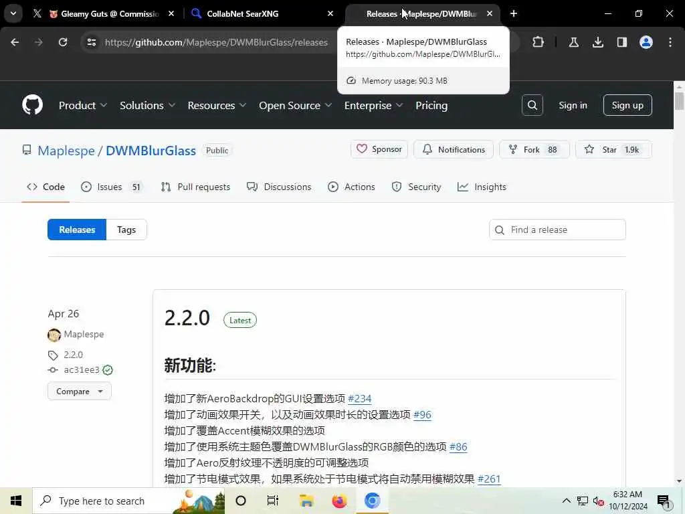Click the Sponsor button
Screen dimensions: 685x514
[x=379, y=149]
